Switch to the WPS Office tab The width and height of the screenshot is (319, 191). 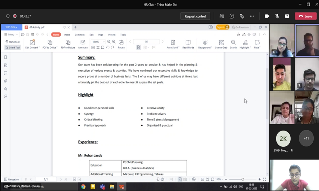pyautogui.click(x=11, y=27)
